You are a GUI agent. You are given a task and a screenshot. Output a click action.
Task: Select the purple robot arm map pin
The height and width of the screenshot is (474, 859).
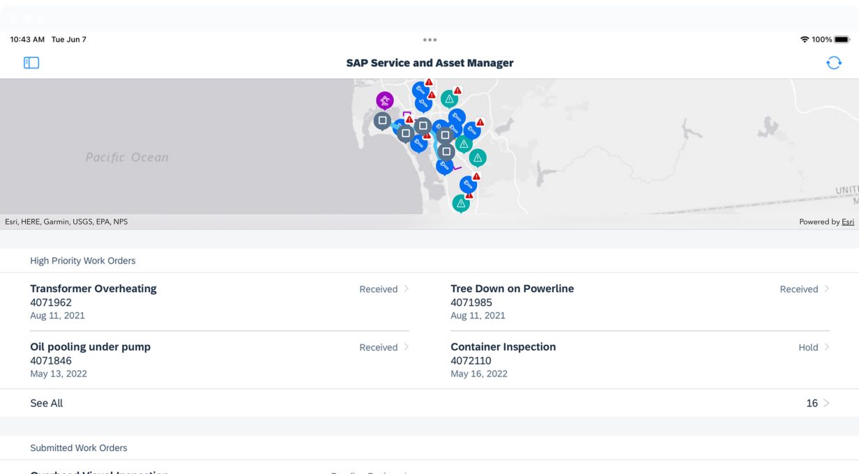385,100
